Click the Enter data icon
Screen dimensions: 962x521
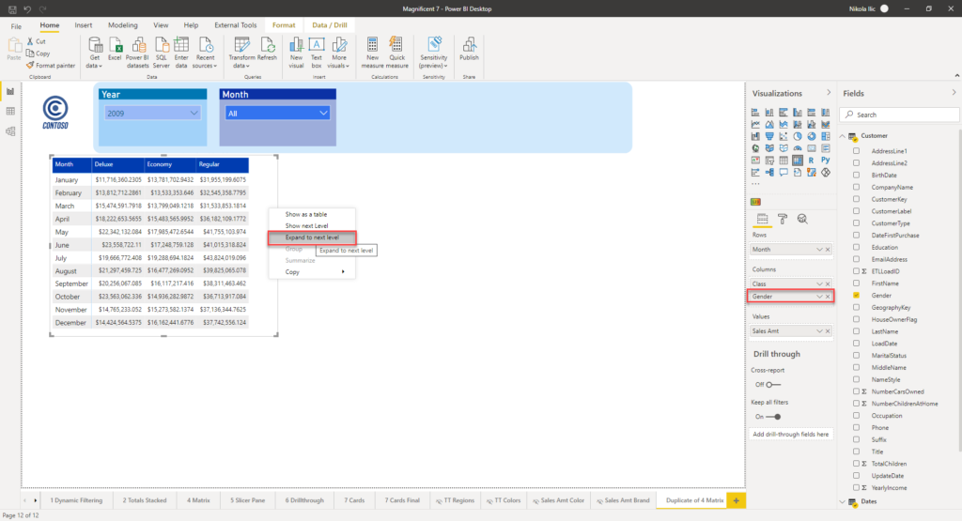tap(181, 53)
